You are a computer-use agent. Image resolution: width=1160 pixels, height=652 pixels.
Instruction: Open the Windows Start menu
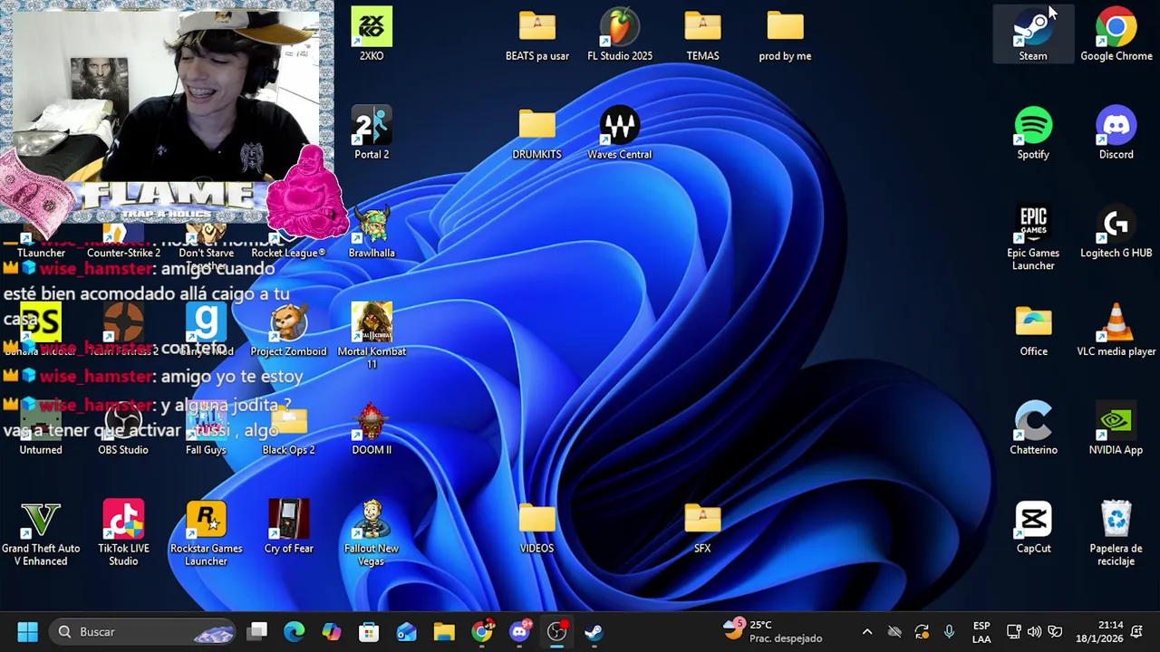(27, 631)
